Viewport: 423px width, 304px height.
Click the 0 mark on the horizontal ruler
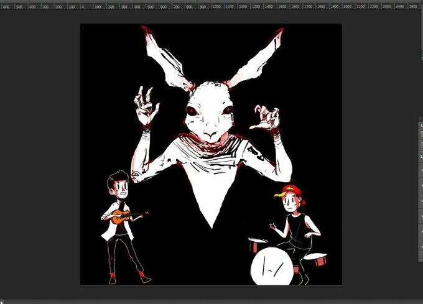pos(83,7)
